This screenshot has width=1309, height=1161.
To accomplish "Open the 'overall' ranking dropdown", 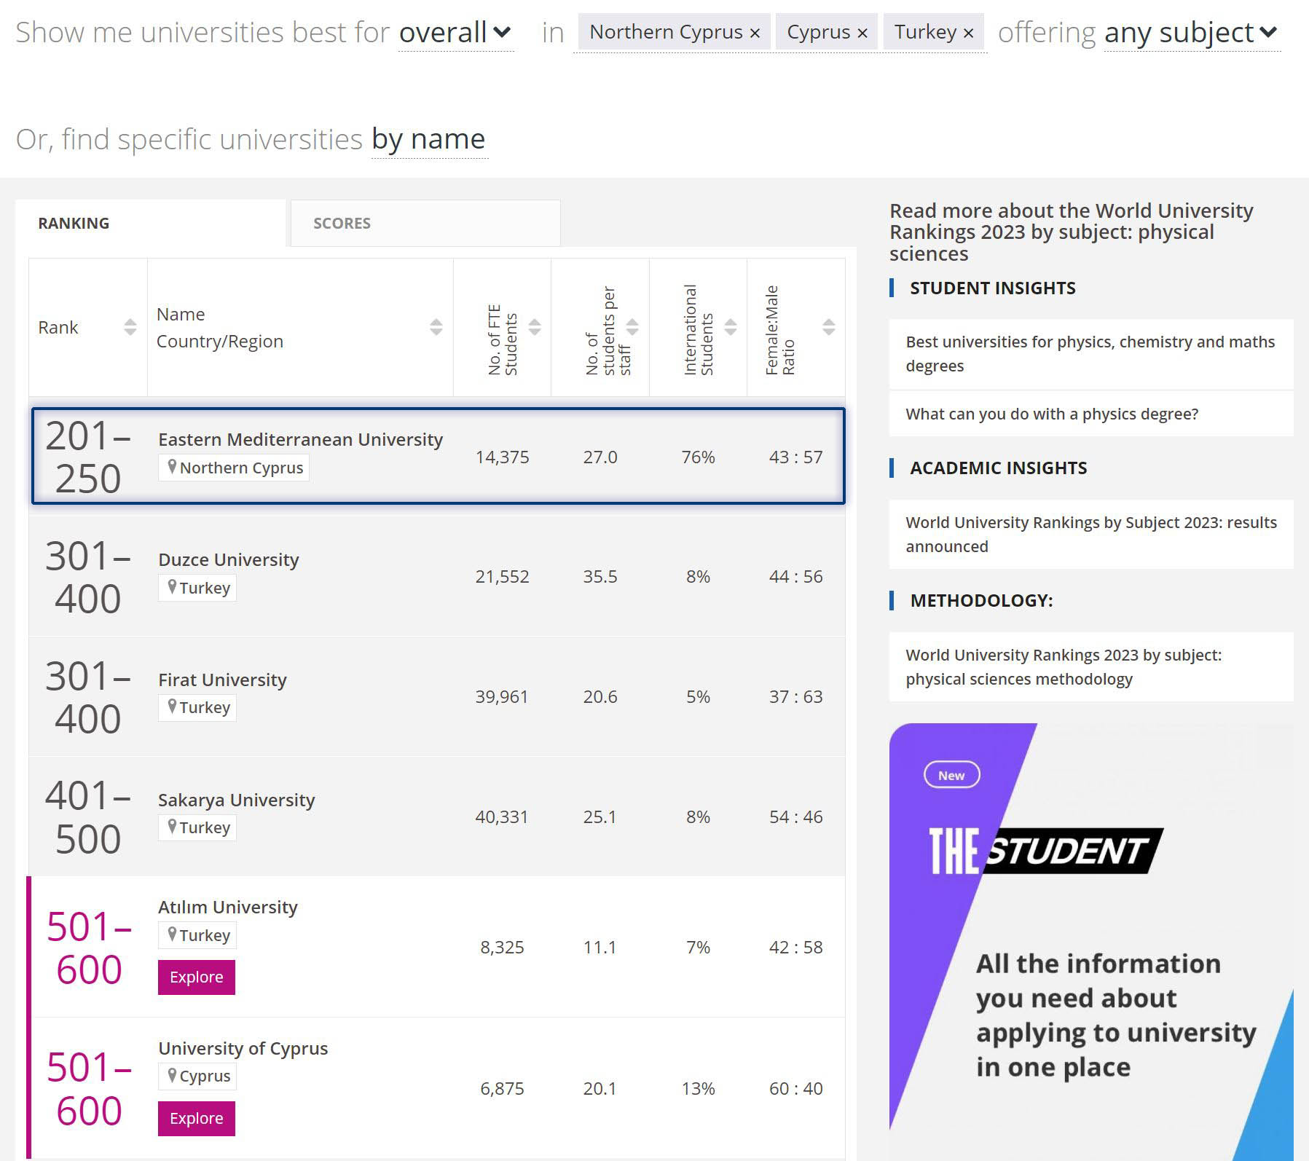I will [455, 33].
